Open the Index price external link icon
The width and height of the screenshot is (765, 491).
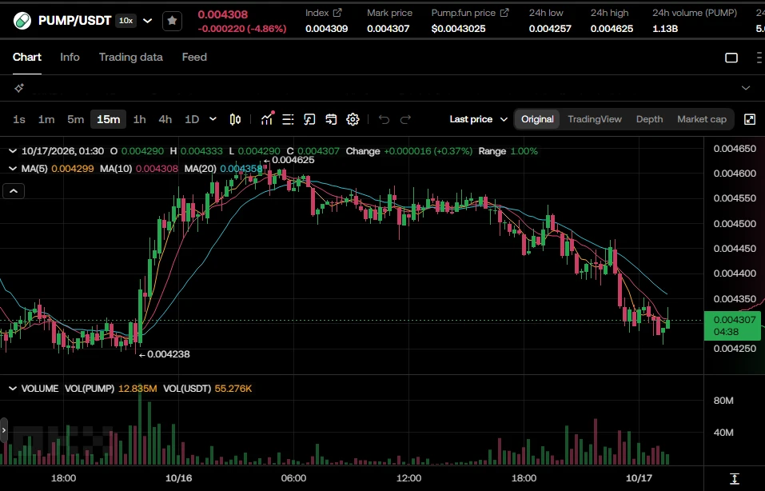[x=337, y=13]
